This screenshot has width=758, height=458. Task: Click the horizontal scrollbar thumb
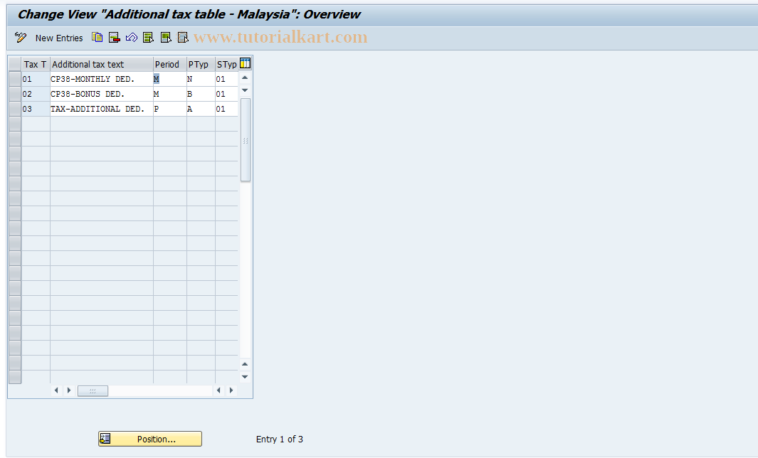point(93,391)
